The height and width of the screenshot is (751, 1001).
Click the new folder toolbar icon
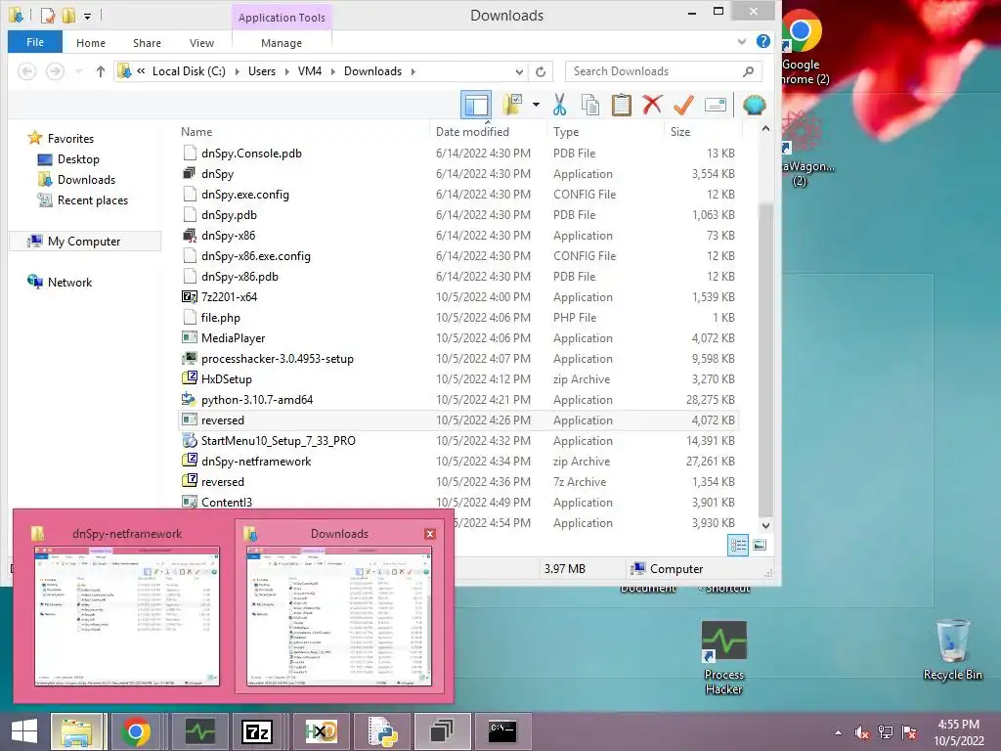coord(512,104)
